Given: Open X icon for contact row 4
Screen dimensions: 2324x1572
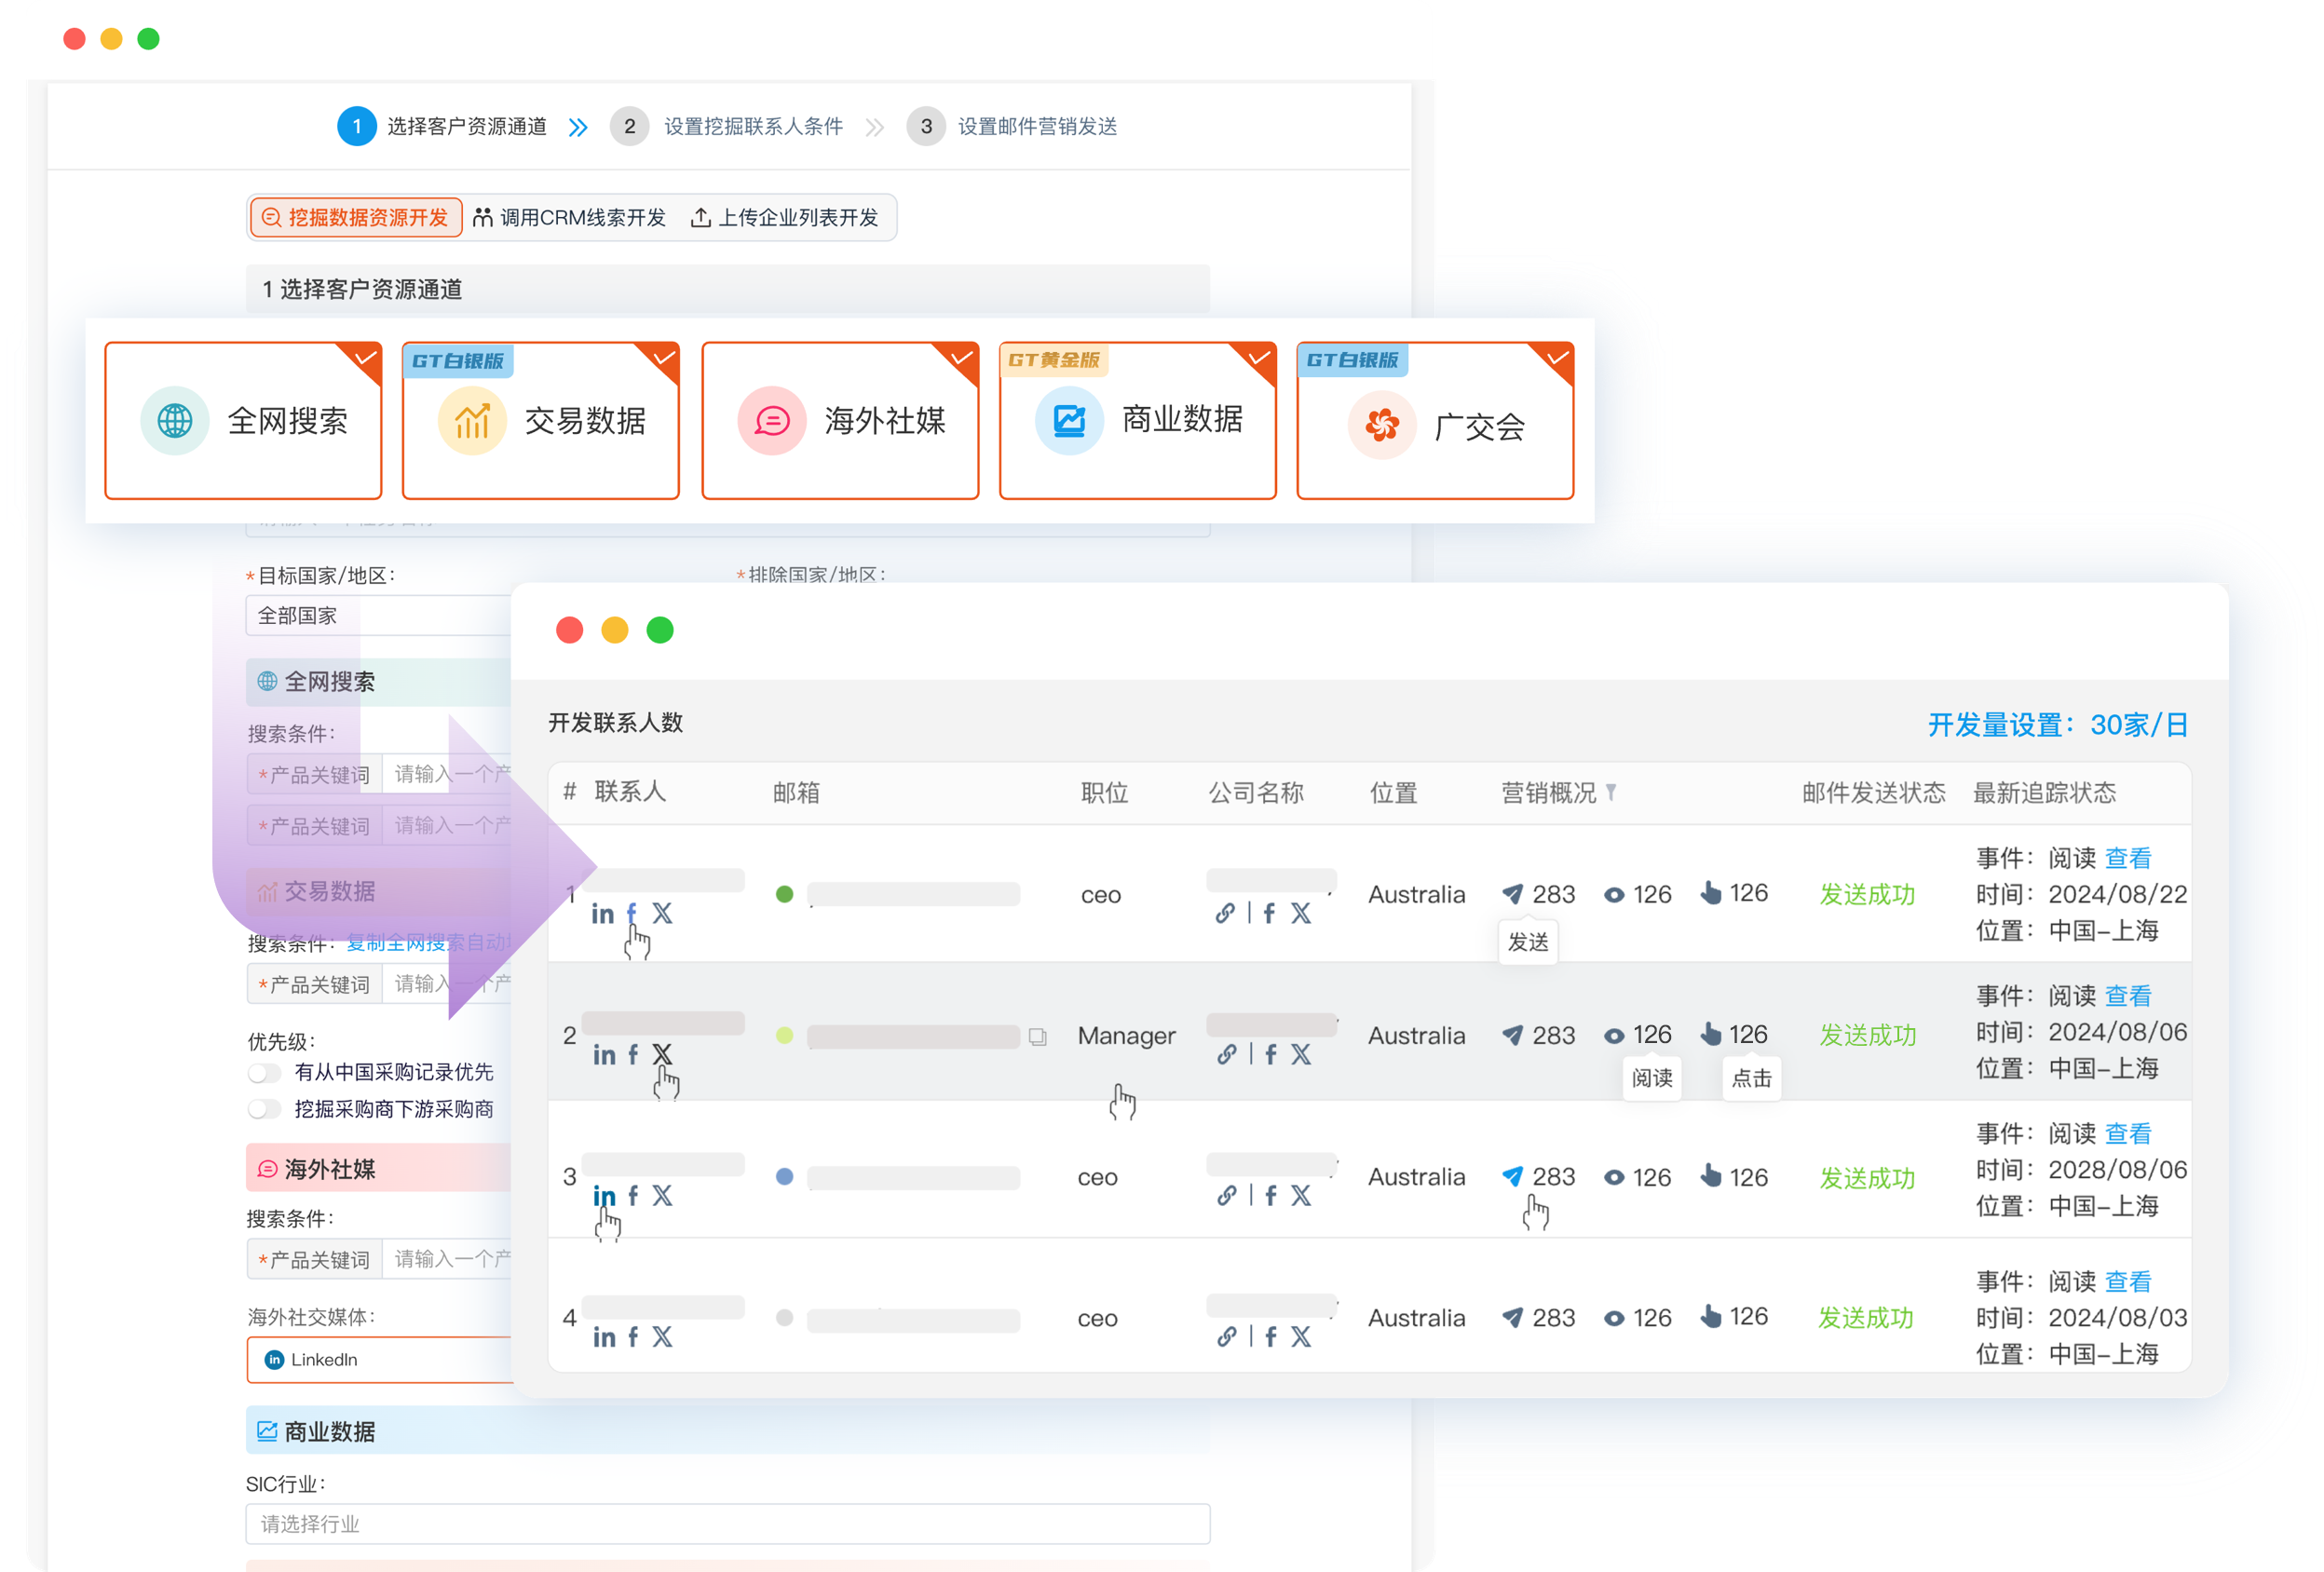Looking at the screenshot, I should 662,1337.
